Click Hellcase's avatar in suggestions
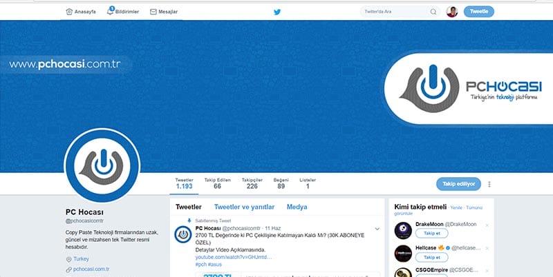This screenshot has width=553, height=277. 403,252
